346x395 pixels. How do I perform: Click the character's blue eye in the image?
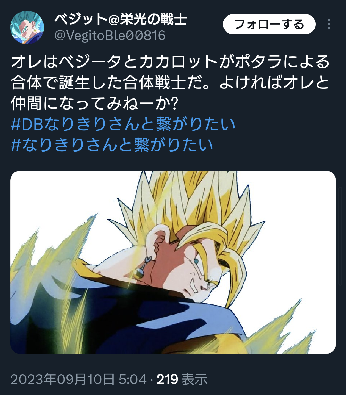196,262
